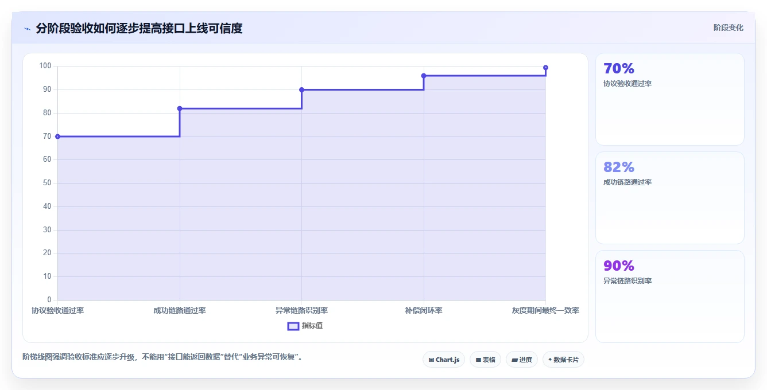Click the footnote text beginning 阶梯线图强调
The image size is (767, 390).
162,357
